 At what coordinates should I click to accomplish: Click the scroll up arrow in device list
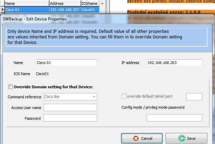pyautogui.click(x=102, y=3)
